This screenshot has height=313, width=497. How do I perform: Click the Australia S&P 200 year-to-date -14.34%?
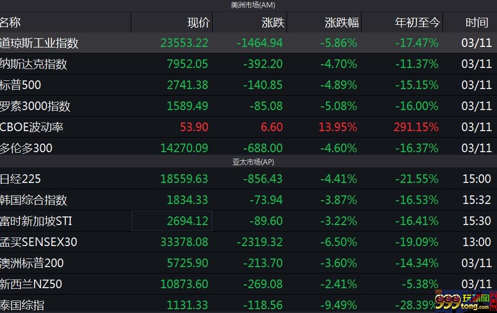[417, 263]
